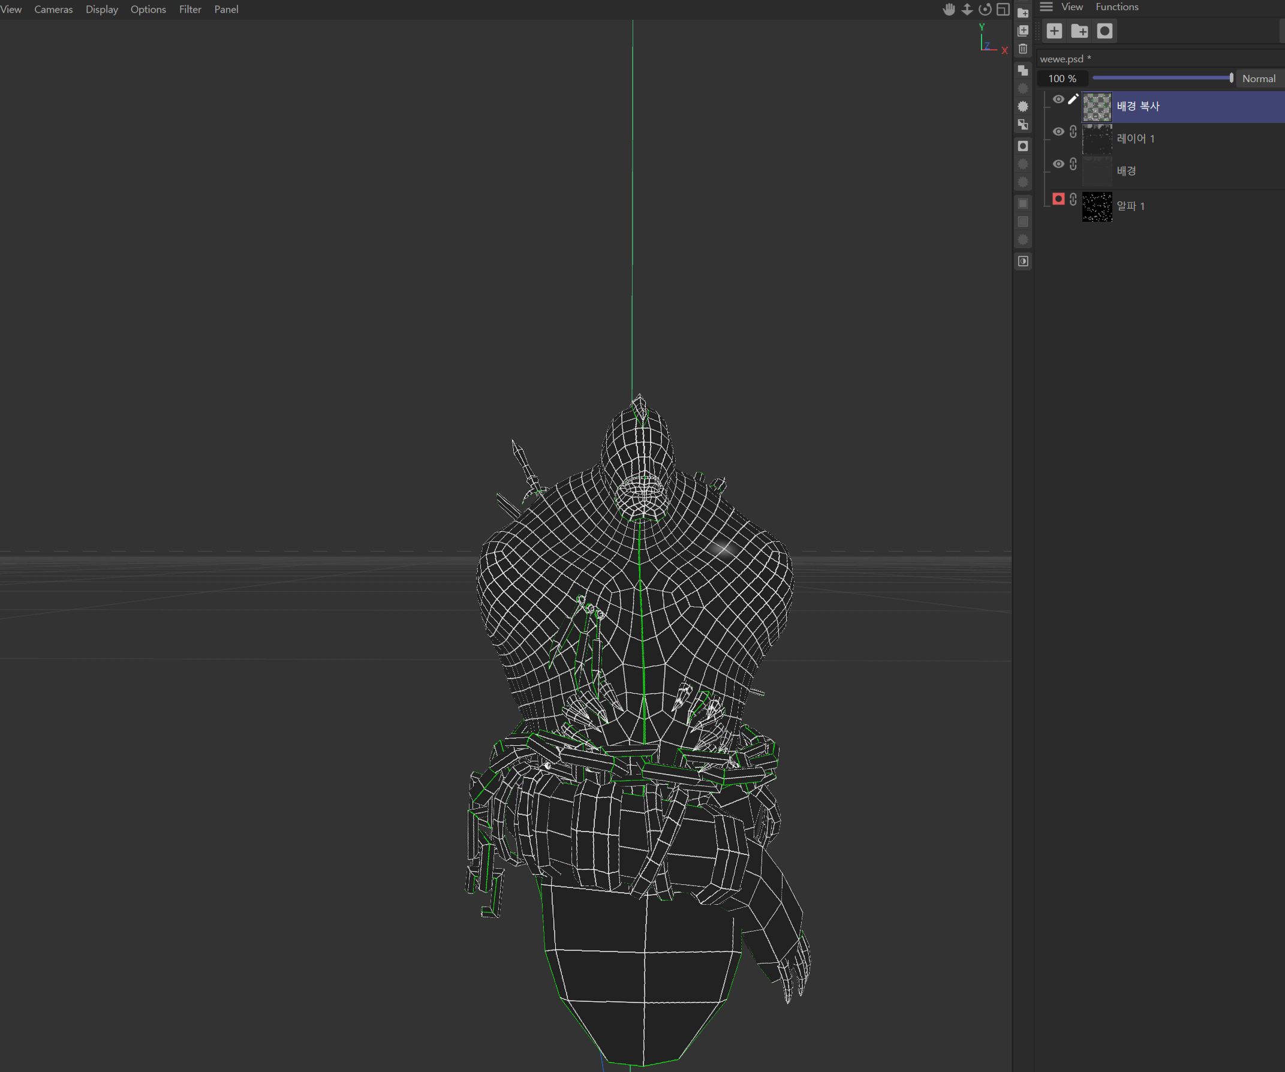This screenshot has width=1285, height=1072.
Task: Create a new layer with the plus icon
Action: [1055, 31]
